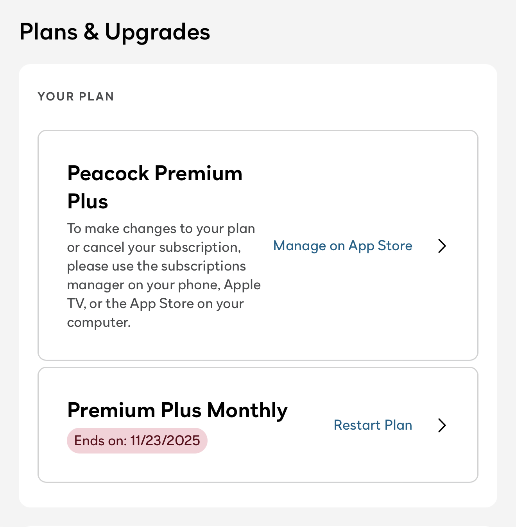Click the "To make changes to your plan" line
Screen dimensions: 516x527
click(161, 228)
